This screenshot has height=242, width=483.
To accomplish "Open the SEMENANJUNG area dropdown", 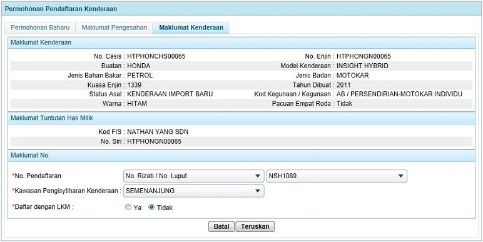I will tap(193, 191).
